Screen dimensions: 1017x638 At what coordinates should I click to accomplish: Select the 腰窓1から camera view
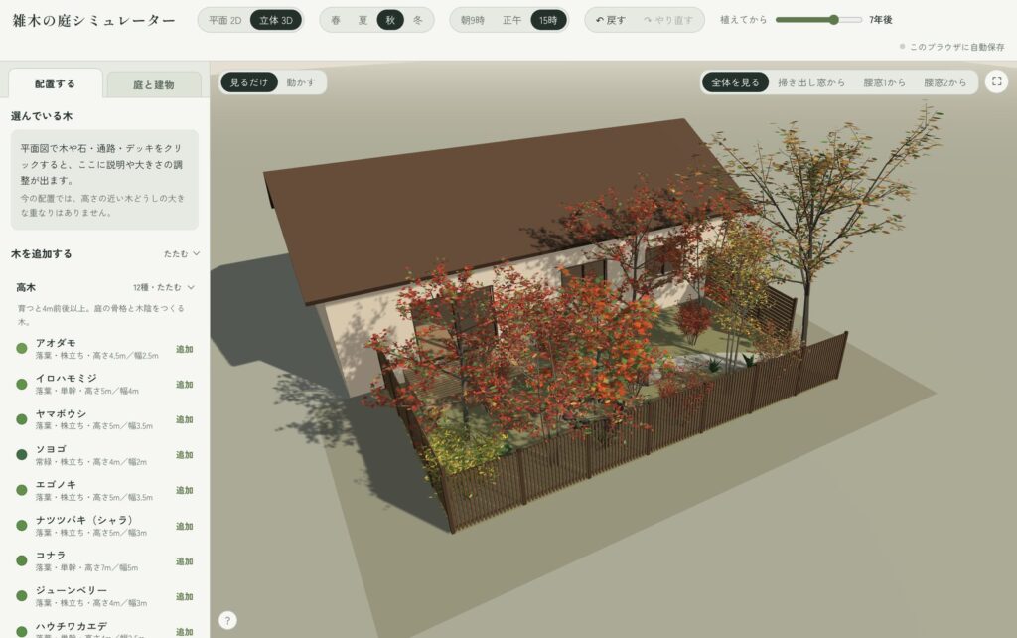click(884, 82)
